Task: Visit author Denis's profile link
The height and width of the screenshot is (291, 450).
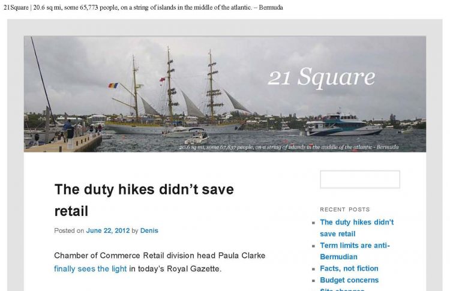Action: point(149,231)
